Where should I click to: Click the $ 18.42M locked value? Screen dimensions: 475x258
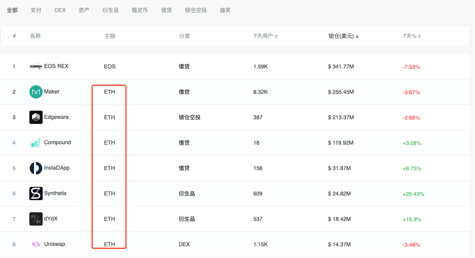click(x=340, y=219)
